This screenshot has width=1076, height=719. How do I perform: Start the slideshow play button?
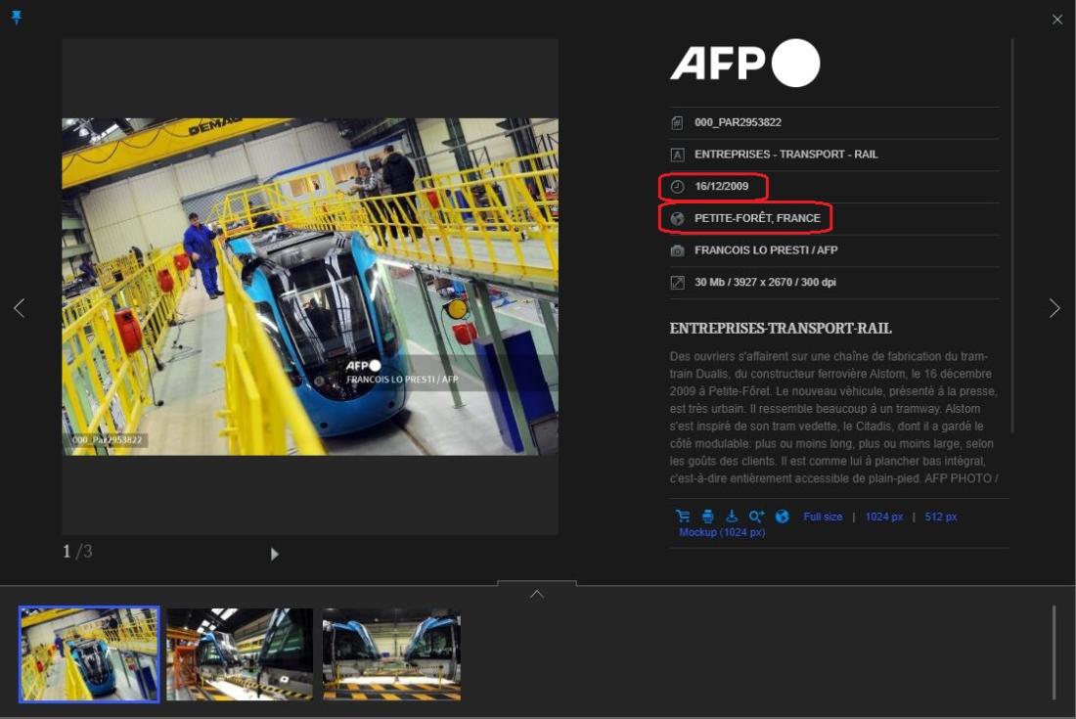274,554
